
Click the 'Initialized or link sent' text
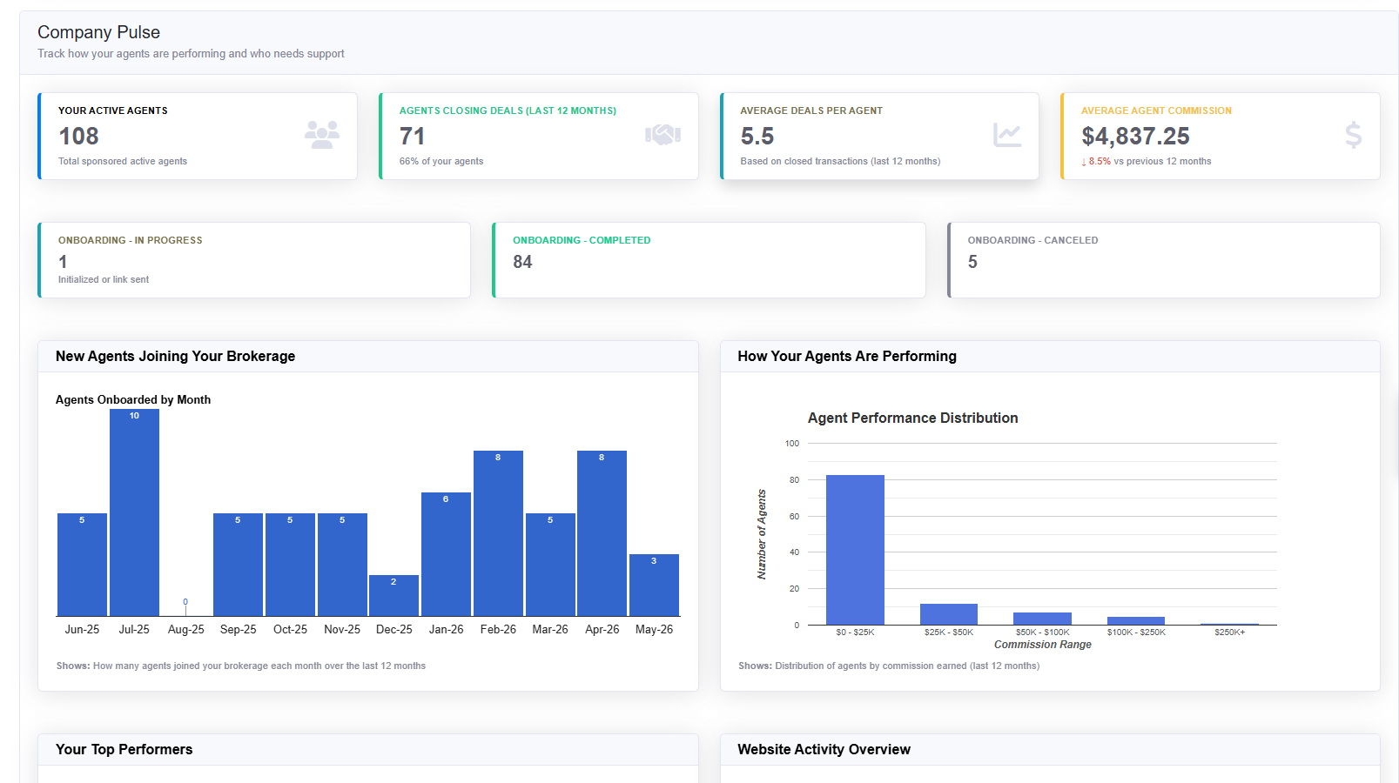point(104,279)
